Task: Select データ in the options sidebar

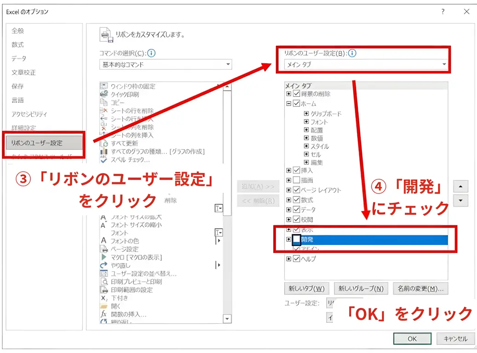Action: click(x=19, y=58)
